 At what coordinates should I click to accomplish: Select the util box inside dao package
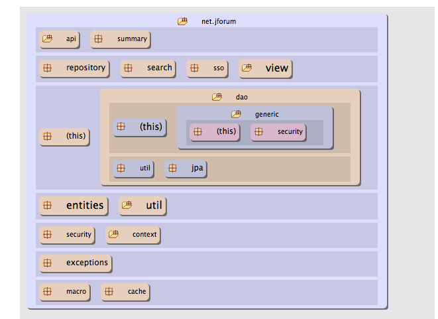(x=133, y=168)
